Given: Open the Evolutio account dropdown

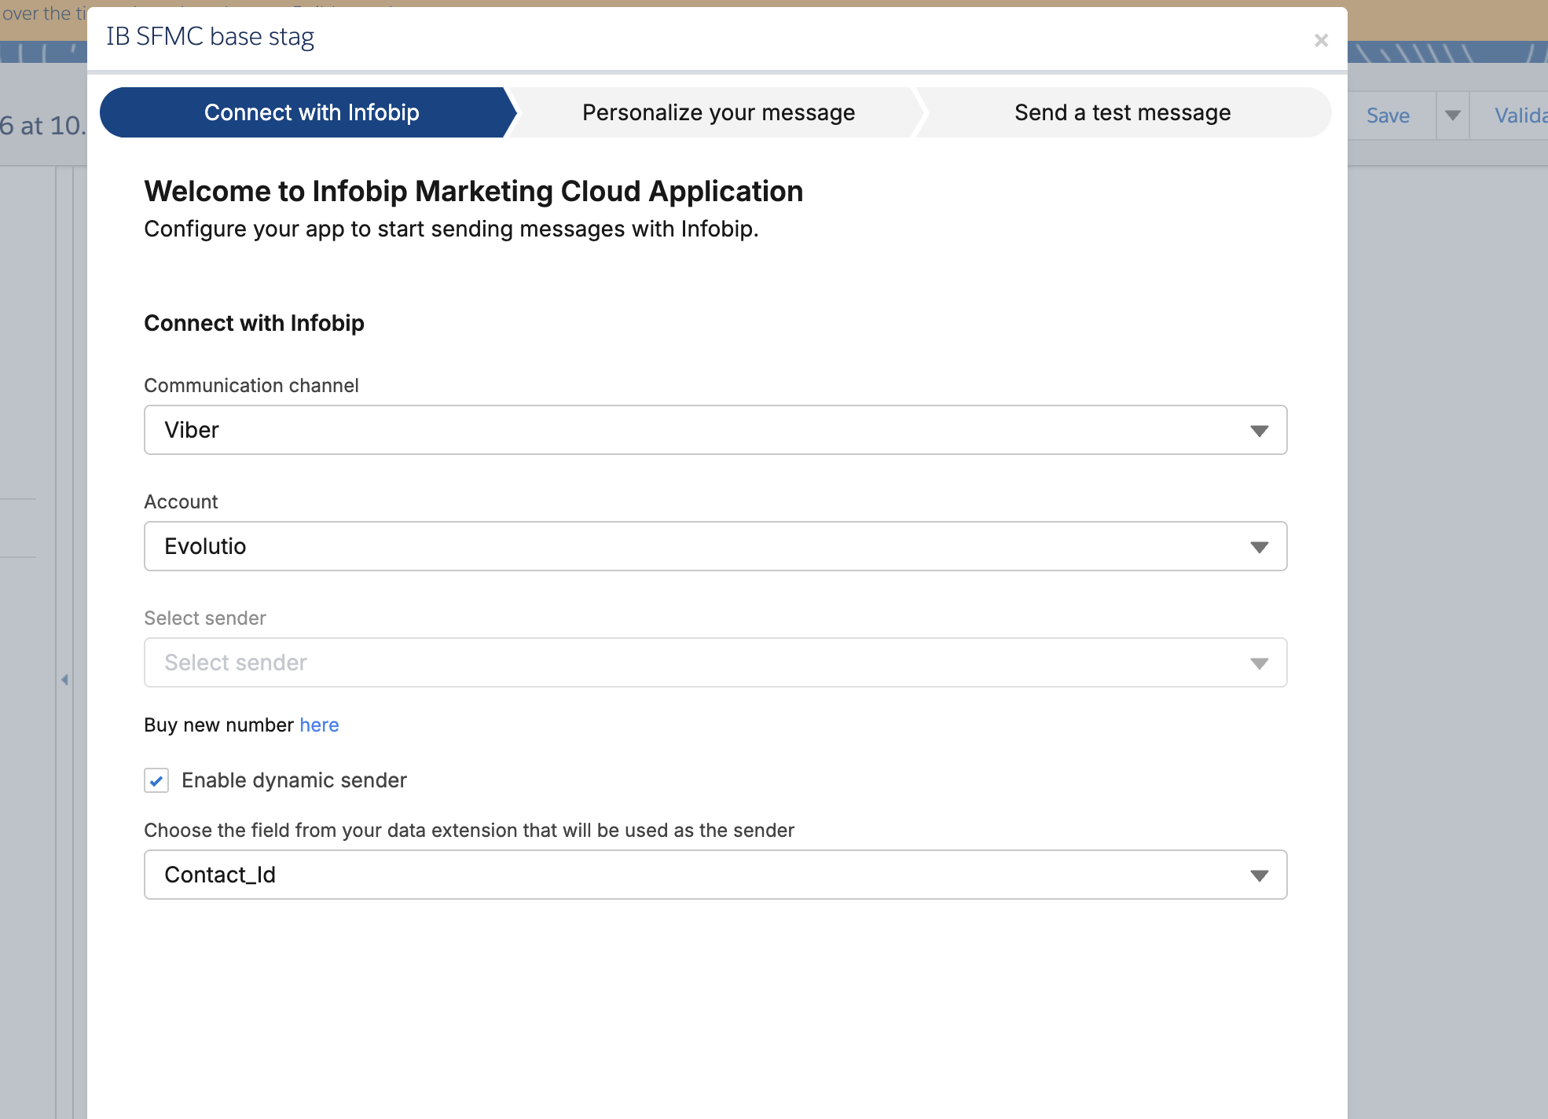Looking at the screenshot, I should pyautogui.click(x=715, y=545).
